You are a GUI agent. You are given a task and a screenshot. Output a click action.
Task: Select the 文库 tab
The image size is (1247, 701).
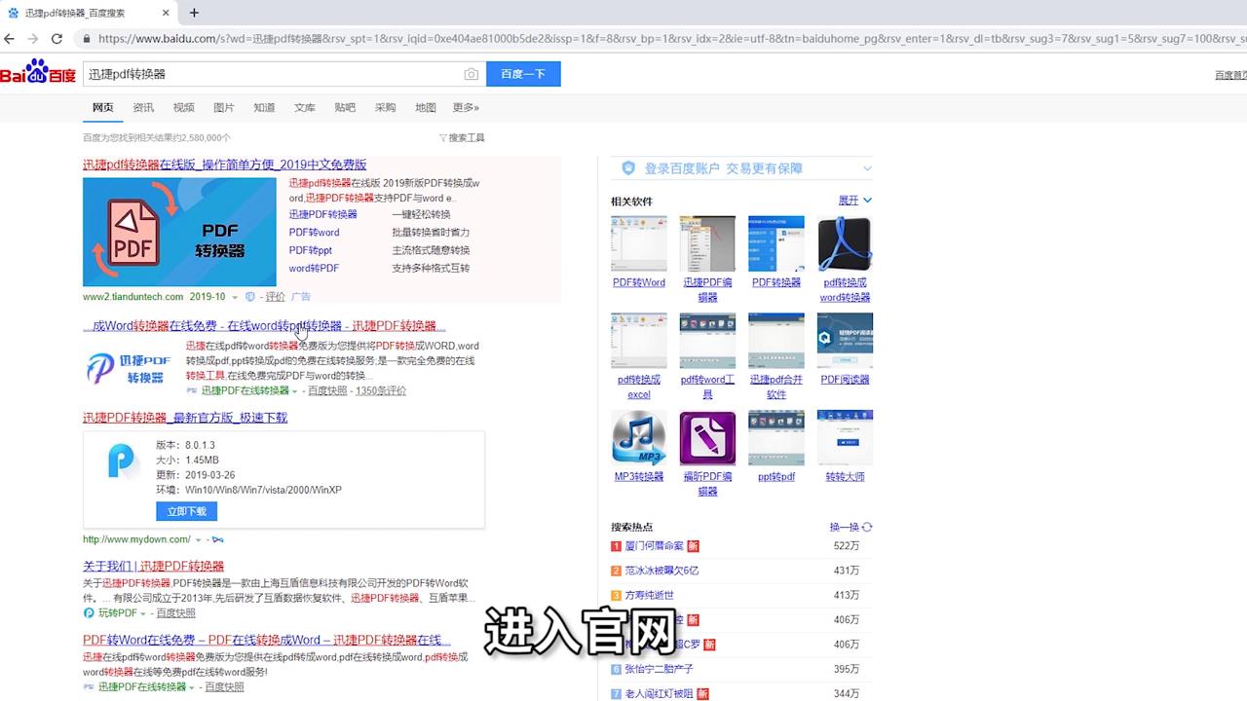pyautogui.click(x=305, y=107)
